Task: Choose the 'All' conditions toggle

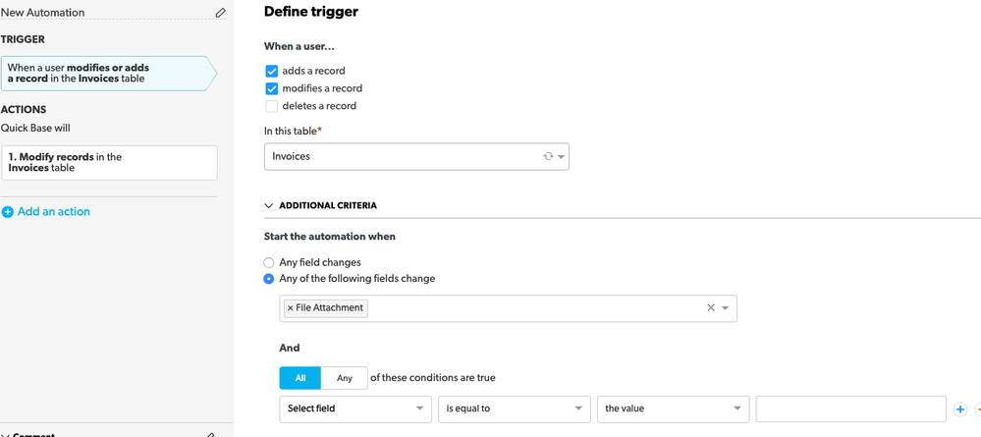Action: 300,378
